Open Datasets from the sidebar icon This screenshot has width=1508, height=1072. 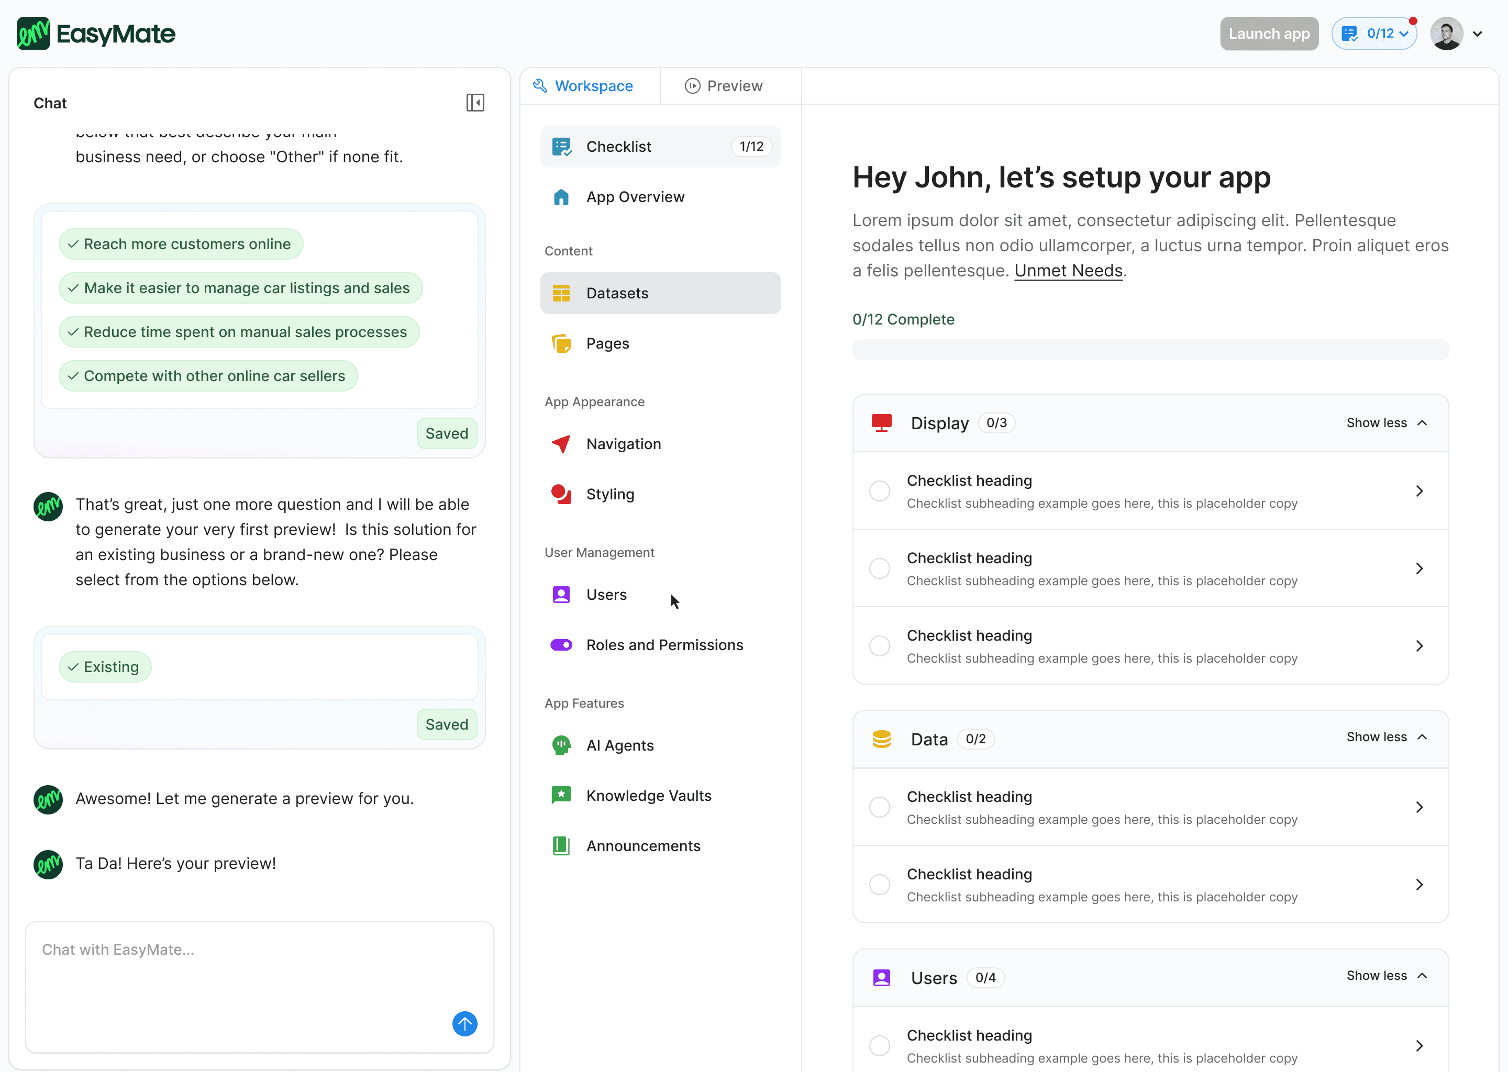click(561, 293)
